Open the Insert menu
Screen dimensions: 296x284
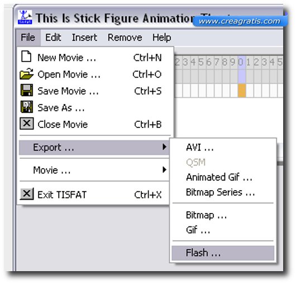84,37
